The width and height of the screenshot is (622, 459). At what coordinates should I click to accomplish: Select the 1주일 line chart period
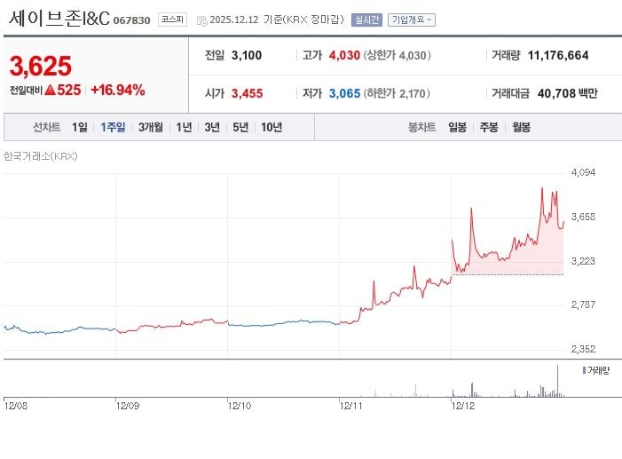click(x=113, y=127)
